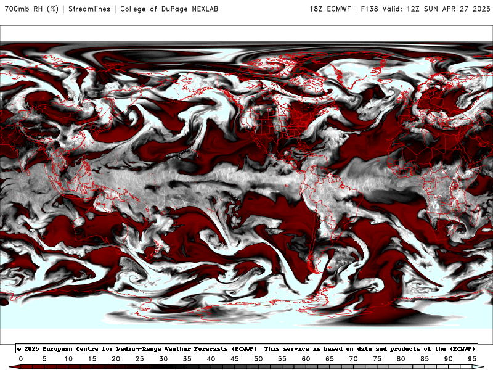
Task: Click the "F138 Valid: 12Z SUN APR 27 2025" text
Action: [x=425, y=9]
